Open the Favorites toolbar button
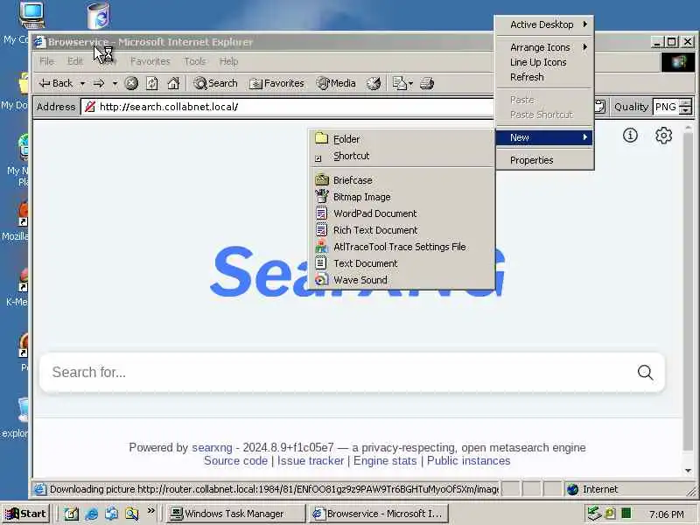This screenshot has width=700, height=525. pos(276,83)
